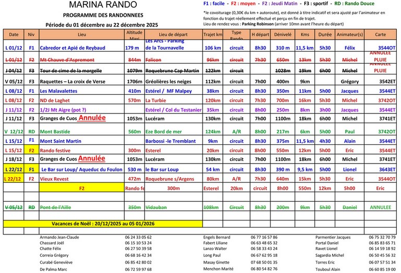
Task: Click the Cabredor et Apié de Reybaud cell
Action: click(72, 48)
